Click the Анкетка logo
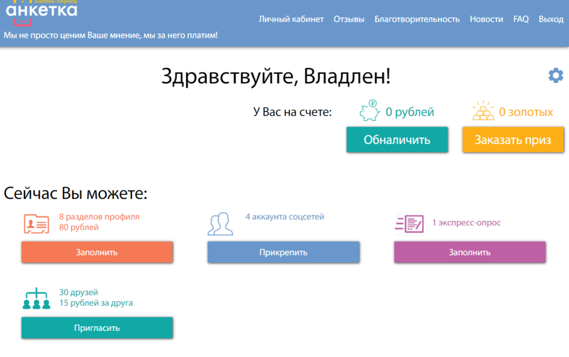The height and width of the screenshot is (357, 569). [41, 11]
